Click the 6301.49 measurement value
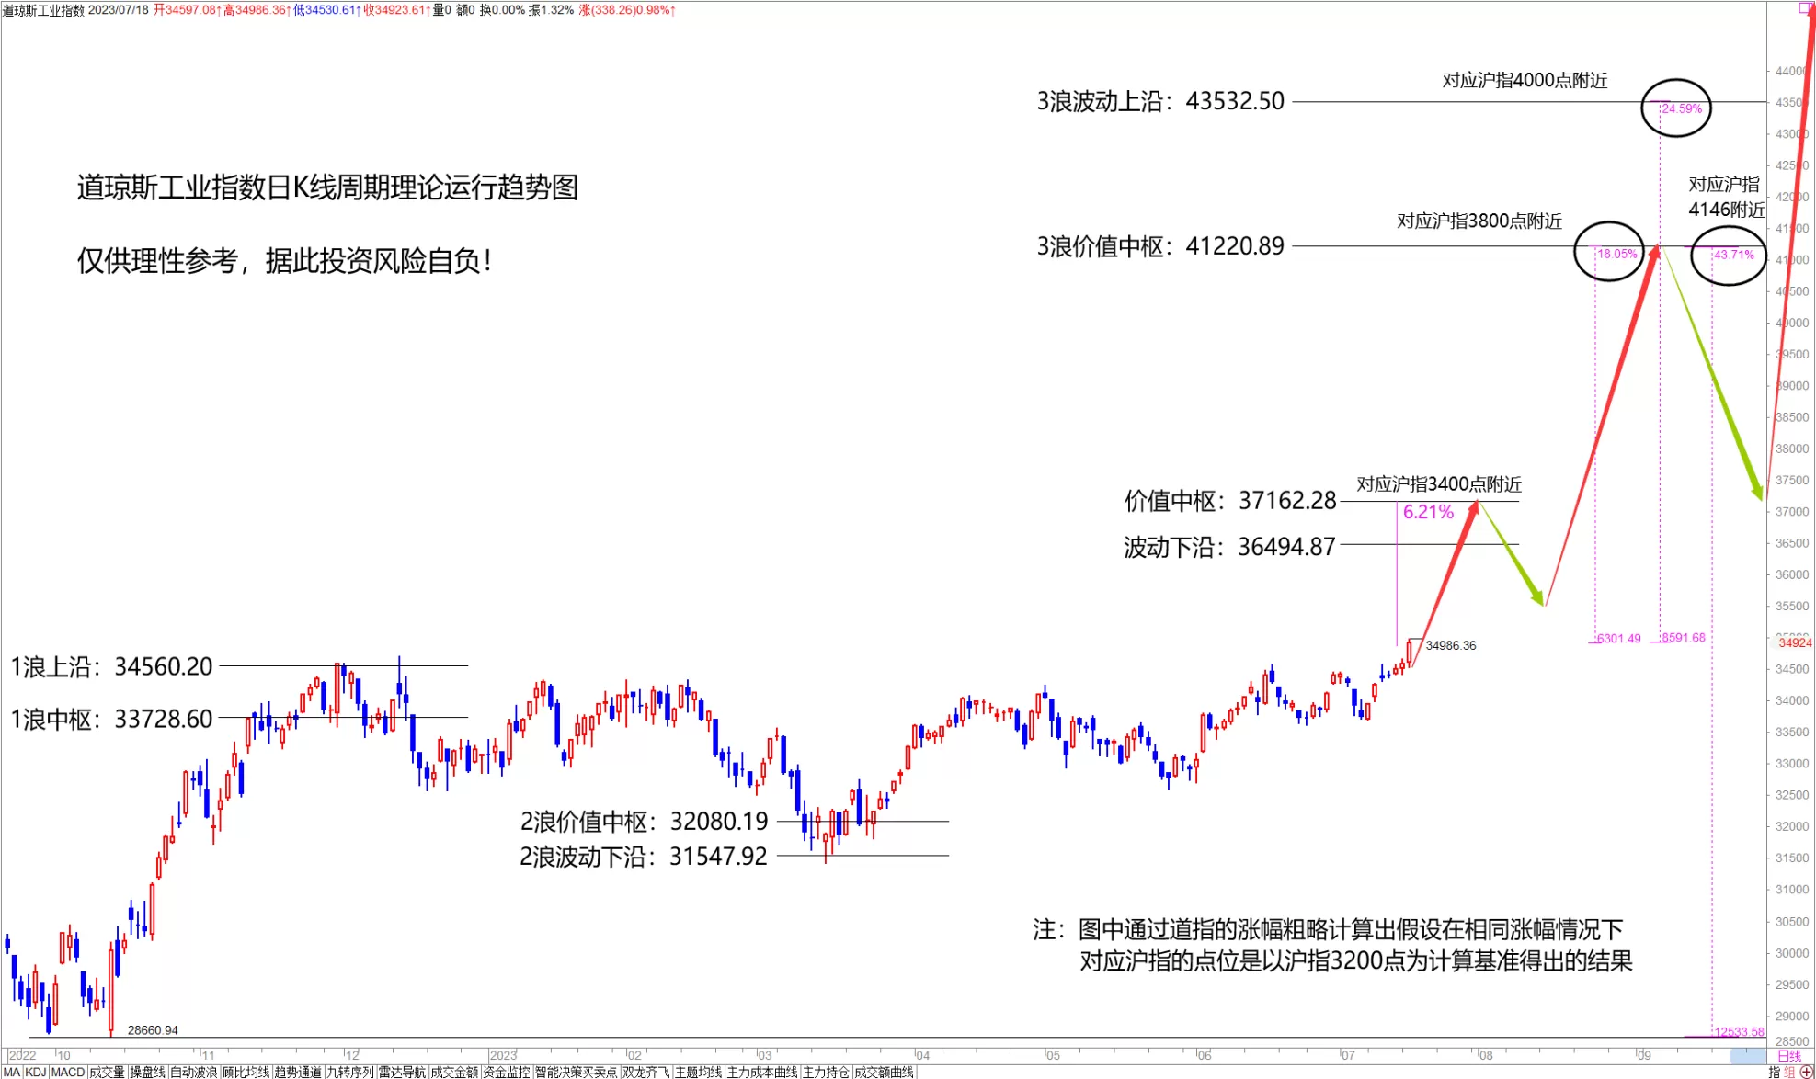This screenshot has height=1079, width=1816. click(1618, 639)
